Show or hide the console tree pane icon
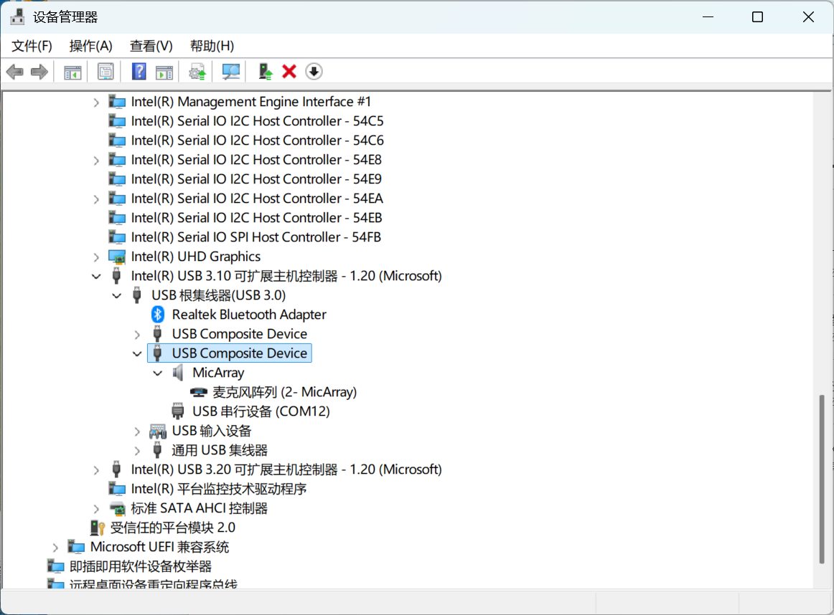This screenshot has height=615, width=834. 72,72
